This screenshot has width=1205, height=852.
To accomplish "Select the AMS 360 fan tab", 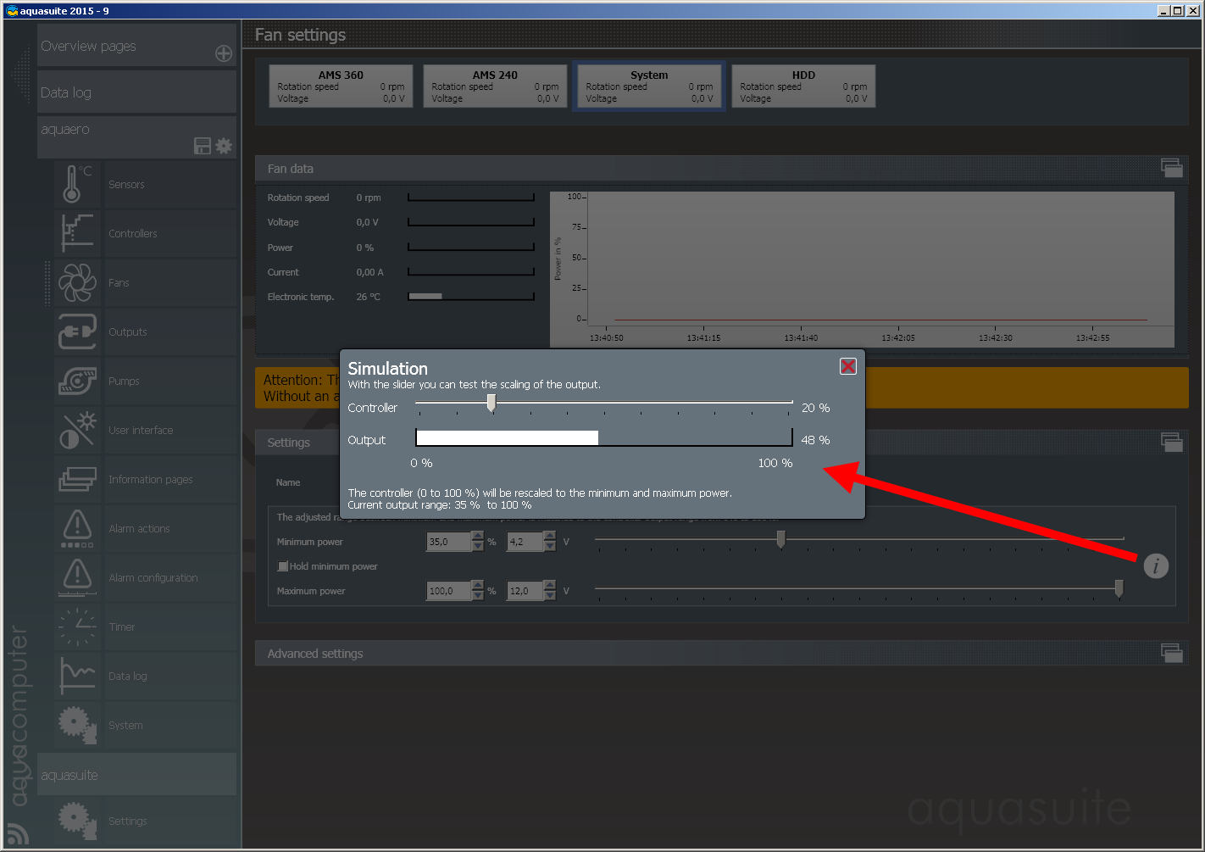I will pos(341,86).
